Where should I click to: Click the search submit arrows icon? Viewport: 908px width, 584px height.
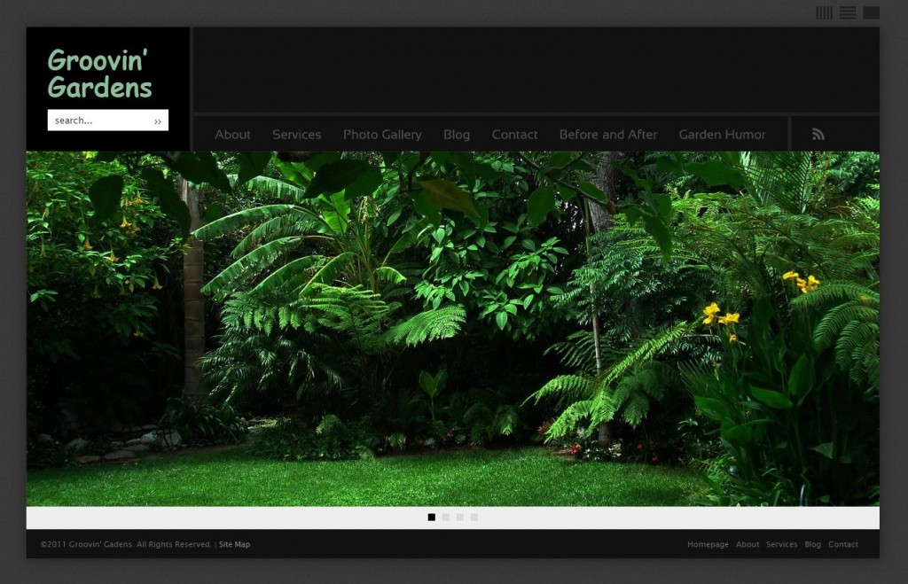click(x=158, y=120)
